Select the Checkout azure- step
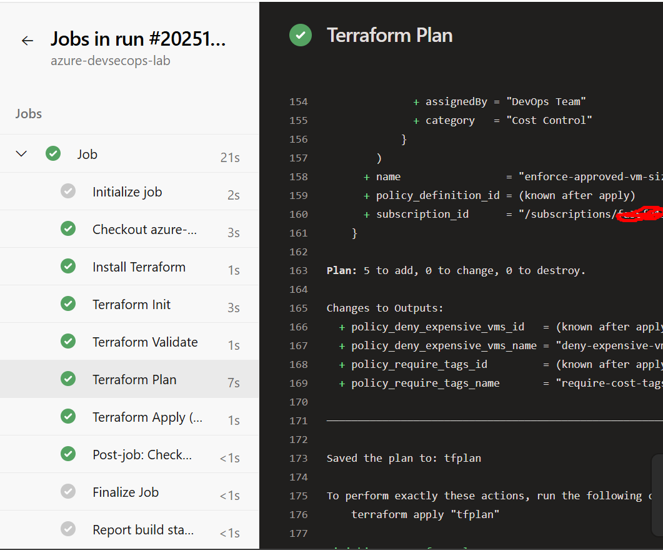Image resolution: width=663 pixels, height=550 pixels. tap(144, 230)
